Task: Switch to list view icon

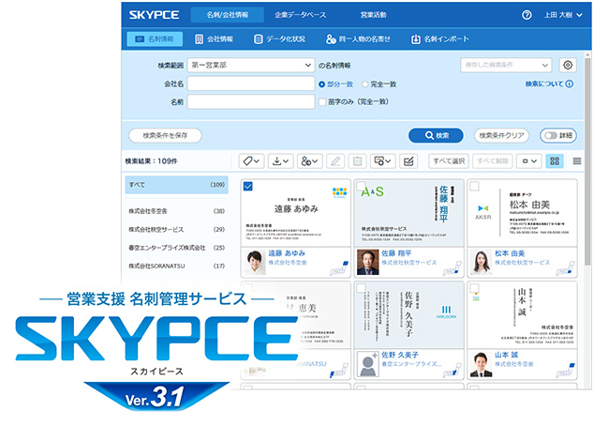Action: [577, 161]
